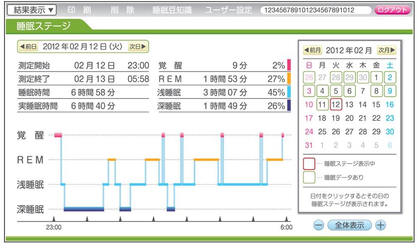Select February 1 on the calendar

(377, 77)
